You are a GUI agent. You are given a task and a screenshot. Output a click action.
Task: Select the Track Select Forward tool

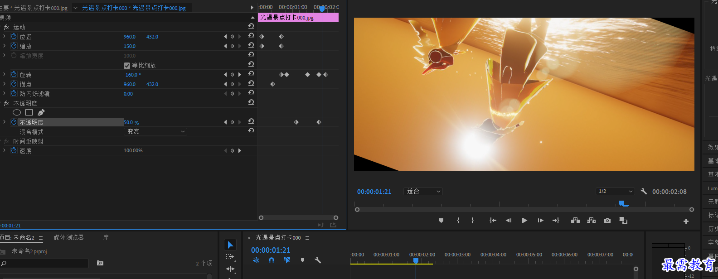pyautogui.click(x=230, y=257)
